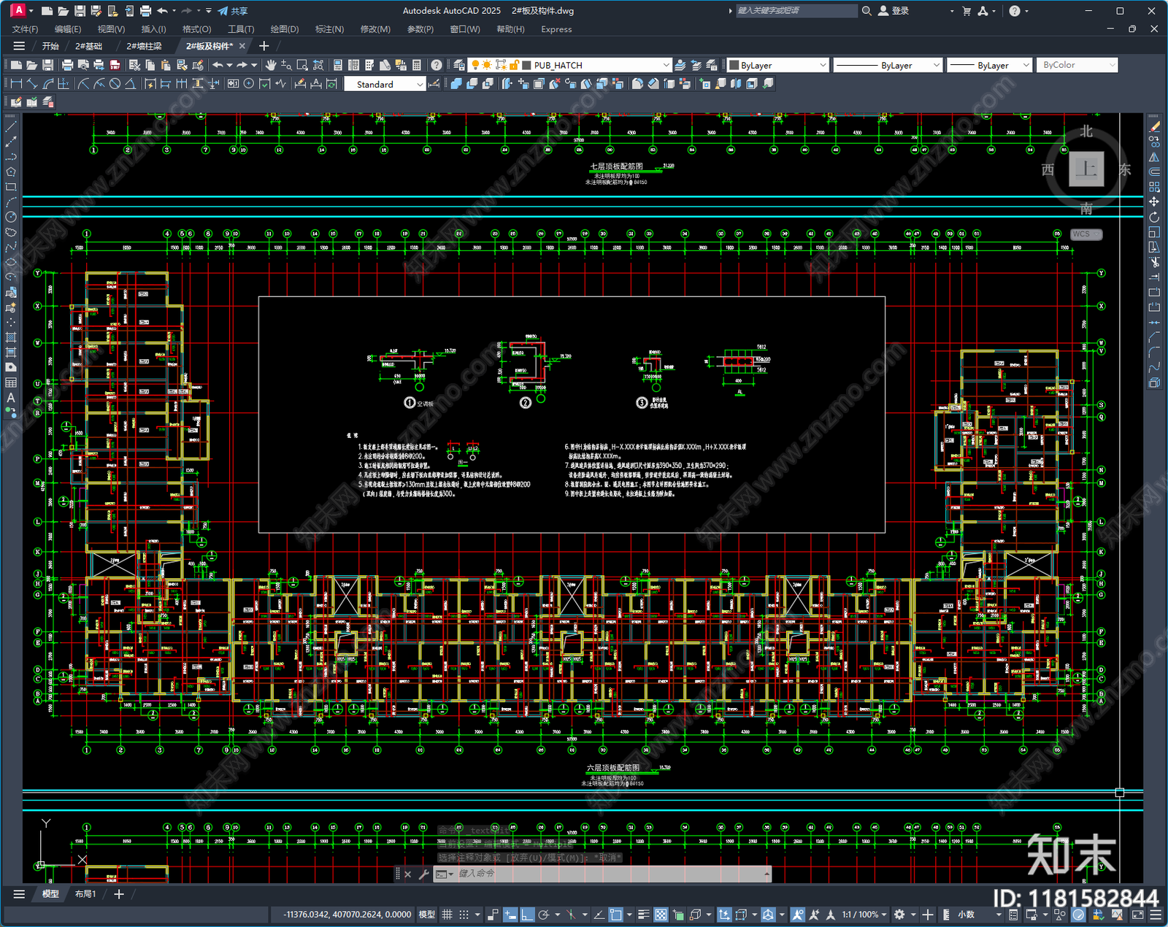The height and width of the screenshot is (927, 1168).
Task: Click the 登录 sign-in button
Action: [894, 11]
